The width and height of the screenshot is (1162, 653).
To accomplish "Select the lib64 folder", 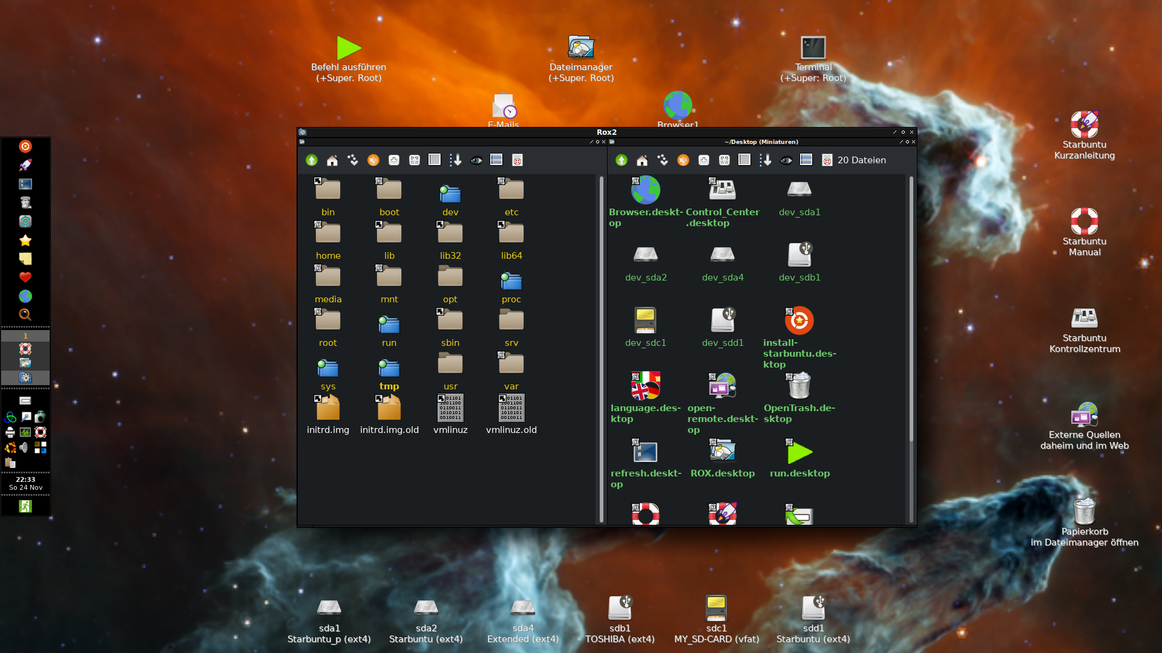I will (x=511, y=240).
